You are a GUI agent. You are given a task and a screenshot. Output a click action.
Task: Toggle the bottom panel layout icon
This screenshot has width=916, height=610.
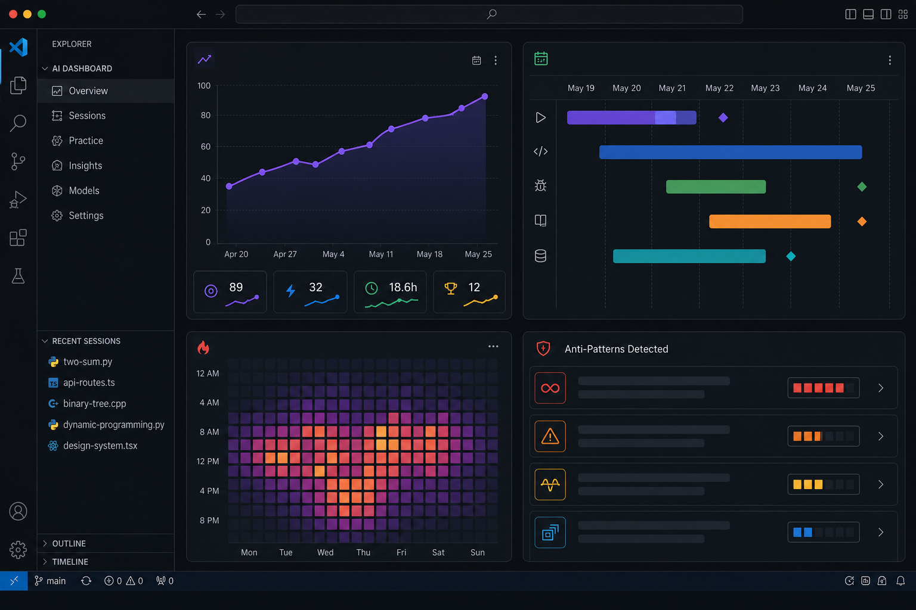[x=868, y=14]
